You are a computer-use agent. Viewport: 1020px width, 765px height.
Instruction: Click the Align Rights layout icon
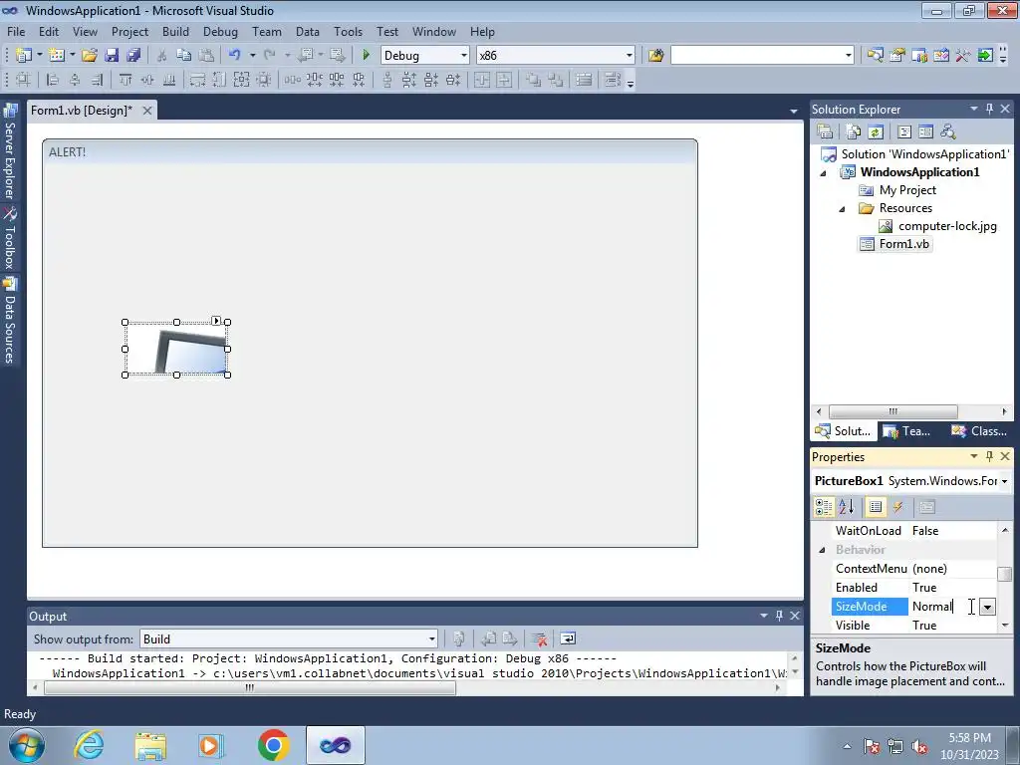(x=97, y=80)
